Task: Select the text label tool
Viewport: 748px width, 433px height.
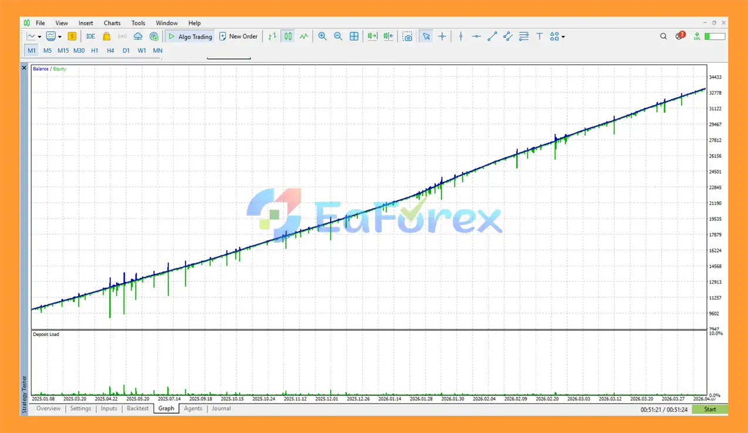Action: coord(539,36)
